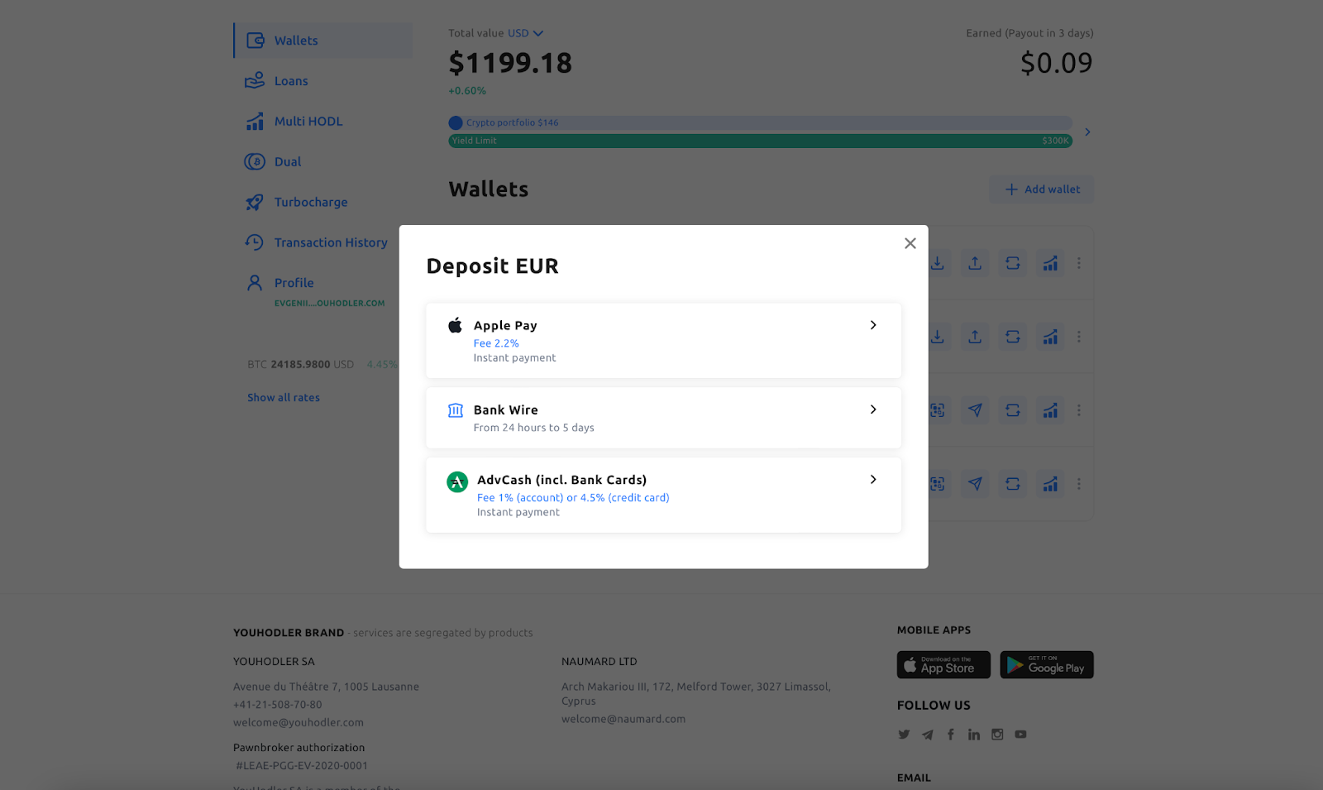Open Apple Pay option chevron
Viewport: 1323px width, 790px height.
pos(873,325)
